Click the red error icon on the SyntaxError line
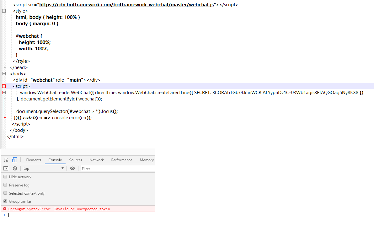This screenshot has width=374, height=226. tap(4, 208)
